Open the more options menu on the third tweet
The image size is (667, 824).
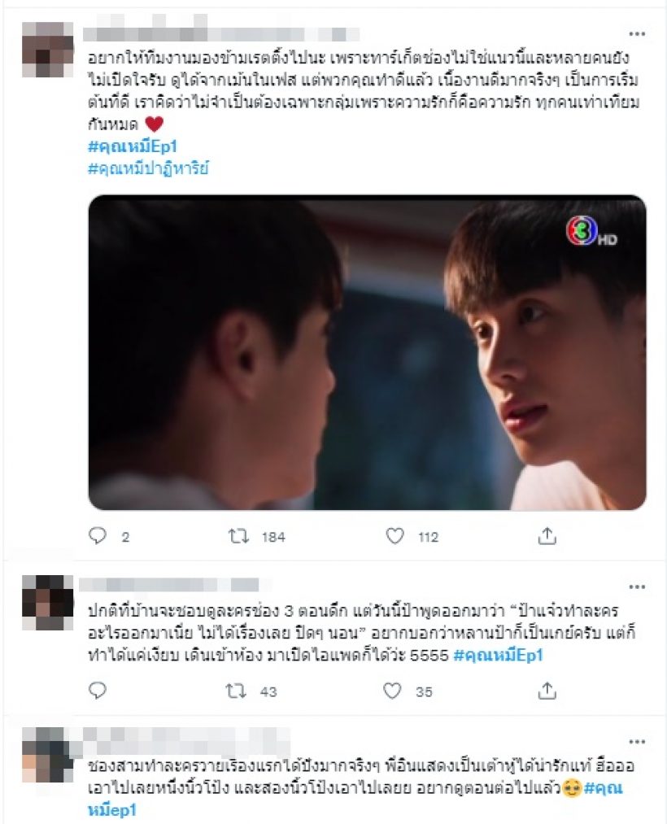pyautogui.click(x=637, y=742)
